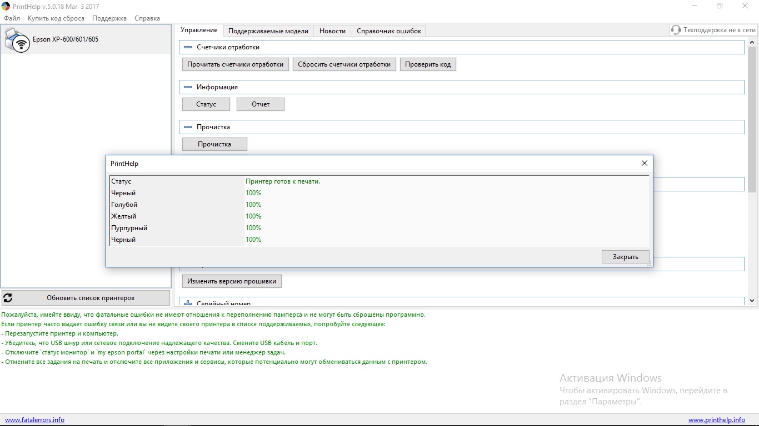The width and height of the screenshot is (759, 426).
Task: Select the Голубой row in status dialog
Action: click(379, 205)
